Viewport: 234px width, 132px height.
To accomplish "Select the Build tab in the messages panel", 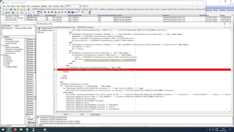I will pos(41,125).
